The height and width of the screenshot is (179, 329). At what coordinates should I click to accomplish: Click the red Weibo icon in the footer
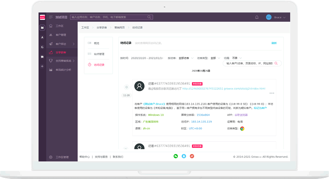pos(192,156)
